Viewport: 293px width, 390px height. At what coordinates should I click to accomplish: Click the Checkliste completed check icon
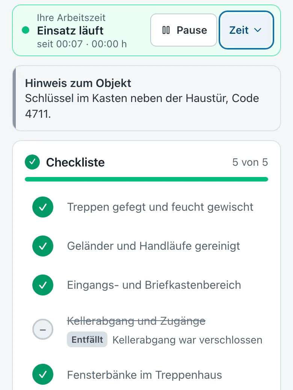point(32,162)
